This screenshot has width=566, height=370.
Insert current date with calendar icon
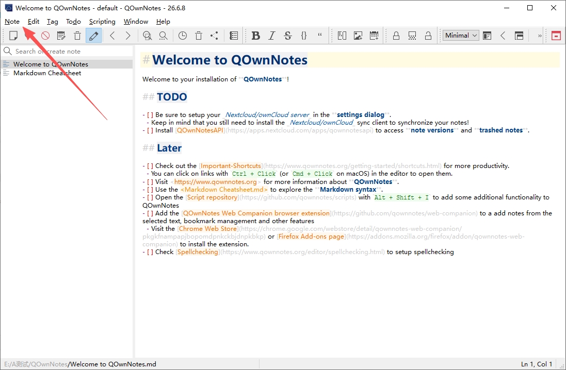coord(374,36)
